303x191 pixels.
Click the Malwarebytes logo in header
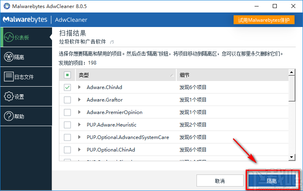click(25, 19)
